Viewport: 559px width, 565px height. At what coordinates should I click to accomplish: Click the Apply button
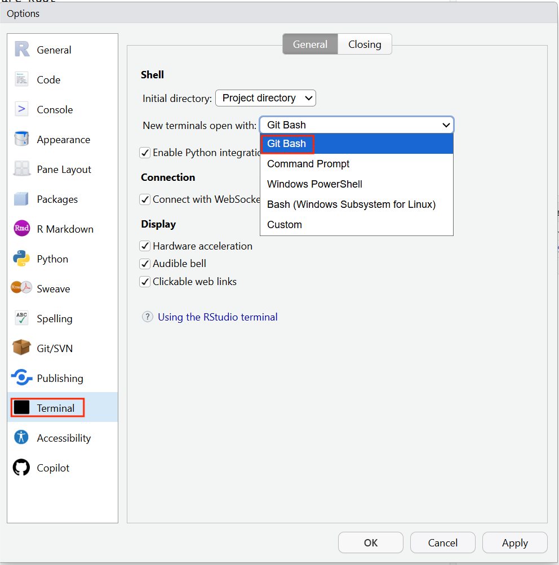(515, 542)
